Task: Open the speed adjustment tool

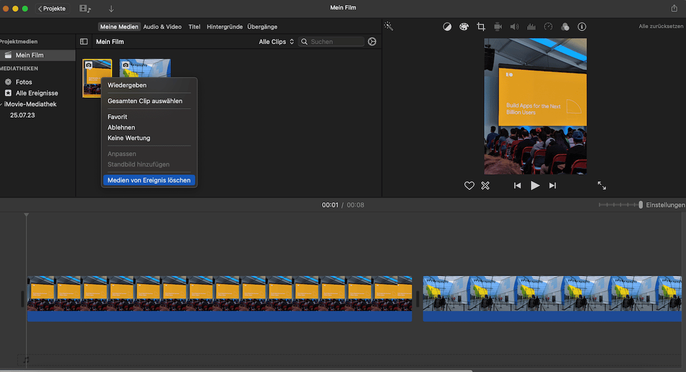Action: [548, 26]
